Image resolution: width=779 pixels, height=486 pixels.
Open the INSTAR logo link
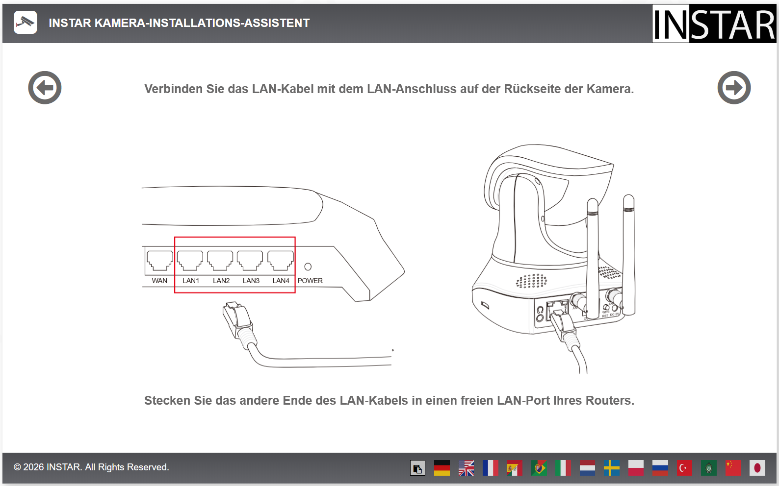click(714, 24)
